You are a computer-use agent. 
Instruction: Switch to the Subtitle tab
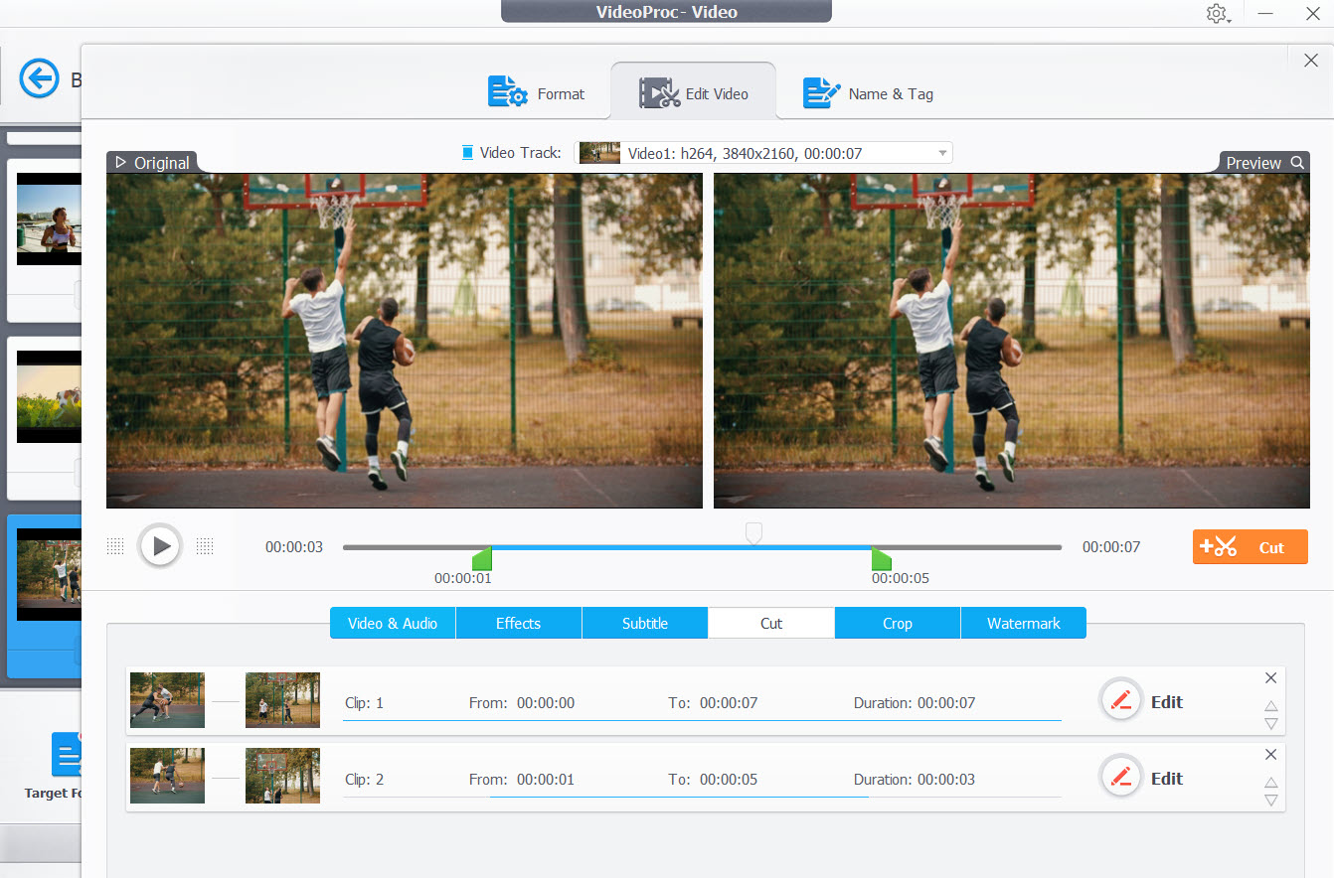[x=644, y=623]
